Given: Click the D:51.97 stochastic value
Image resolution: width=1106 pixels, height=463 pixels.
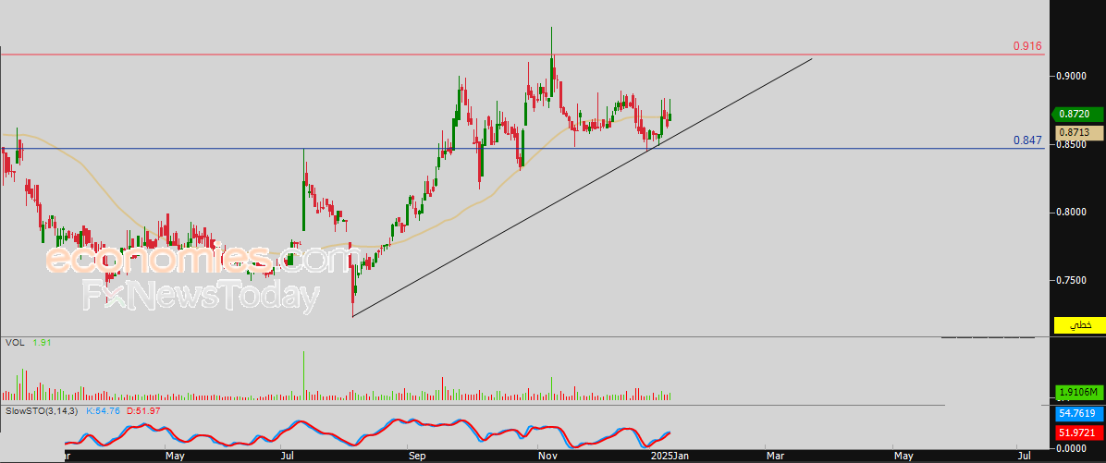Looking at the screenshot, I should coord(142,409).
